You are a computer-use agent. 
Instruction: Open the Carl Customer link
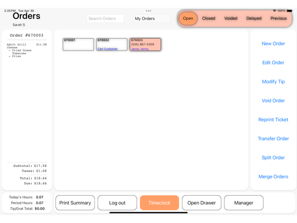[x=108, y=49]
